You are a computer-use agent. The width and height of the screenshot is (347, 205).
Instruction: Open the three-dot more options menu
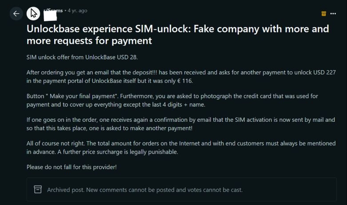[333, 14]
